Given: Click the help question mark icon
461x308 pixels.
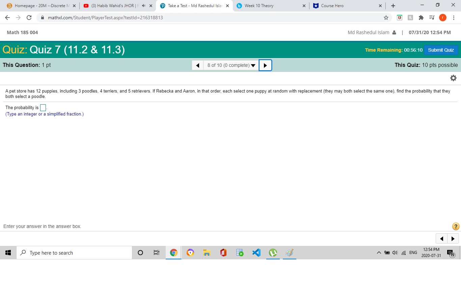Looking at the screenshot, I should click(x=456, y=226).
